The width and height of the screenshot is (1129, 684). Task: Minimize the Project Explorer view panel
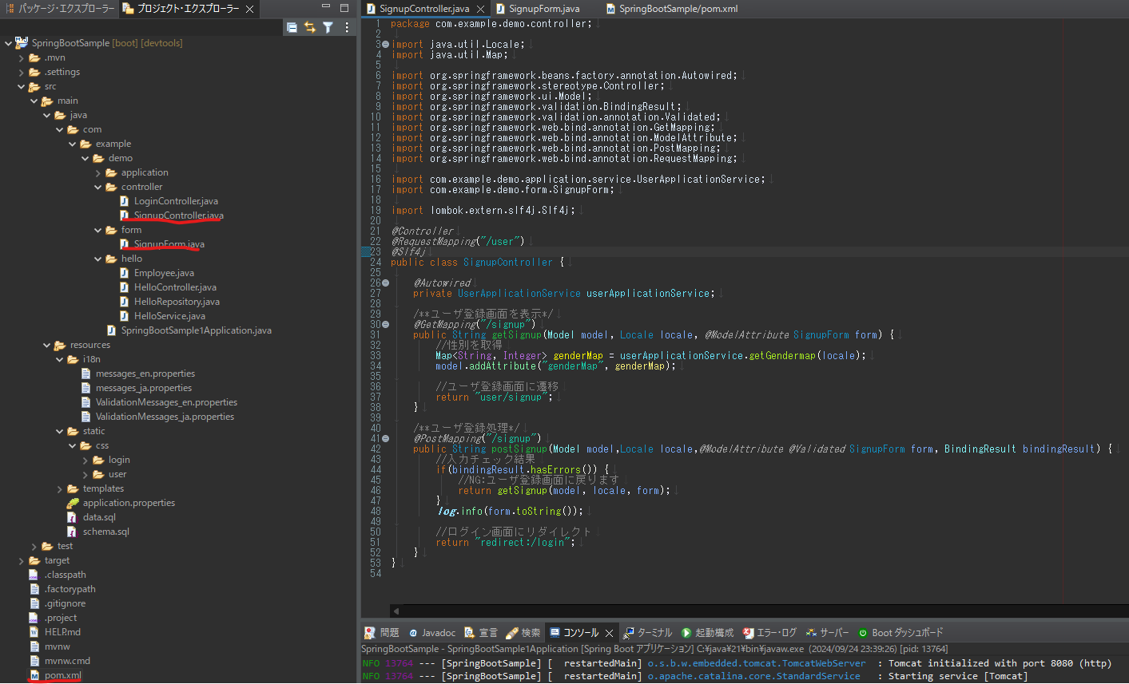click(x=326, y=8)
